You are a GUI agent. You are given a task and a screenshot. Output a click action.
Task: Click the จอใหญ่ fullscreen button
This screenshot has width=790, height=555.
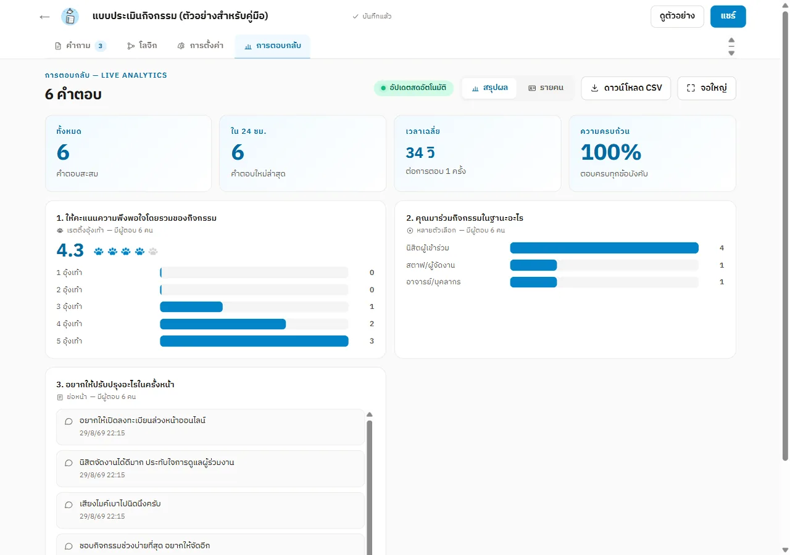(707, 88)
